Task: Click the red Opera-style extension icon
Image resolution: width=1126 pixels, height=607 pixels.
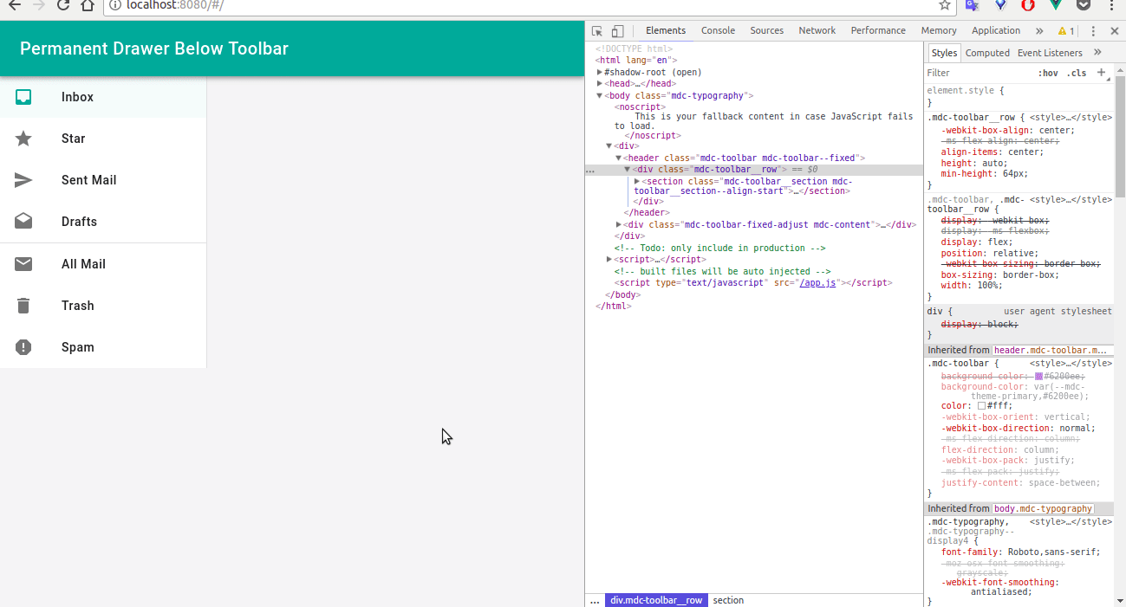Action: point(1028,5)
